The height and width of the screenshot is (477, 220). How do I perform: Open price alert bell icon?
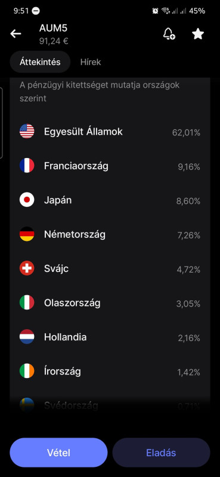169,34
